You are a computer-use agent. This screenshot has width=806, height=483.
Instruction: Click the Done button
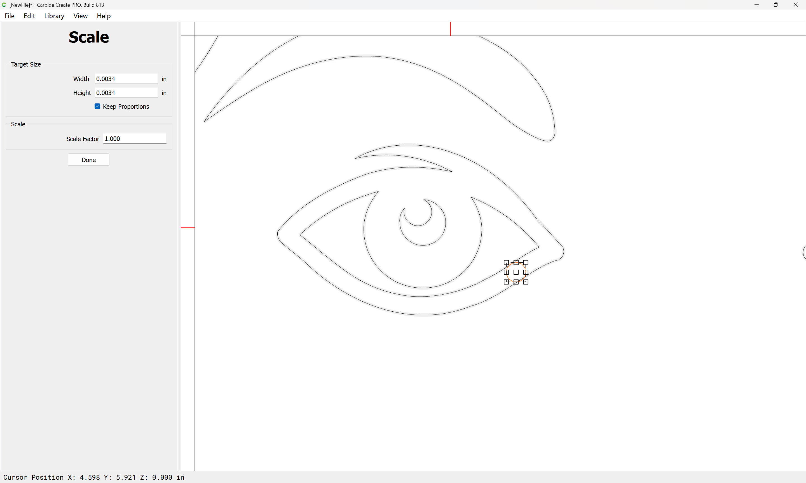[x=89, y=160]
